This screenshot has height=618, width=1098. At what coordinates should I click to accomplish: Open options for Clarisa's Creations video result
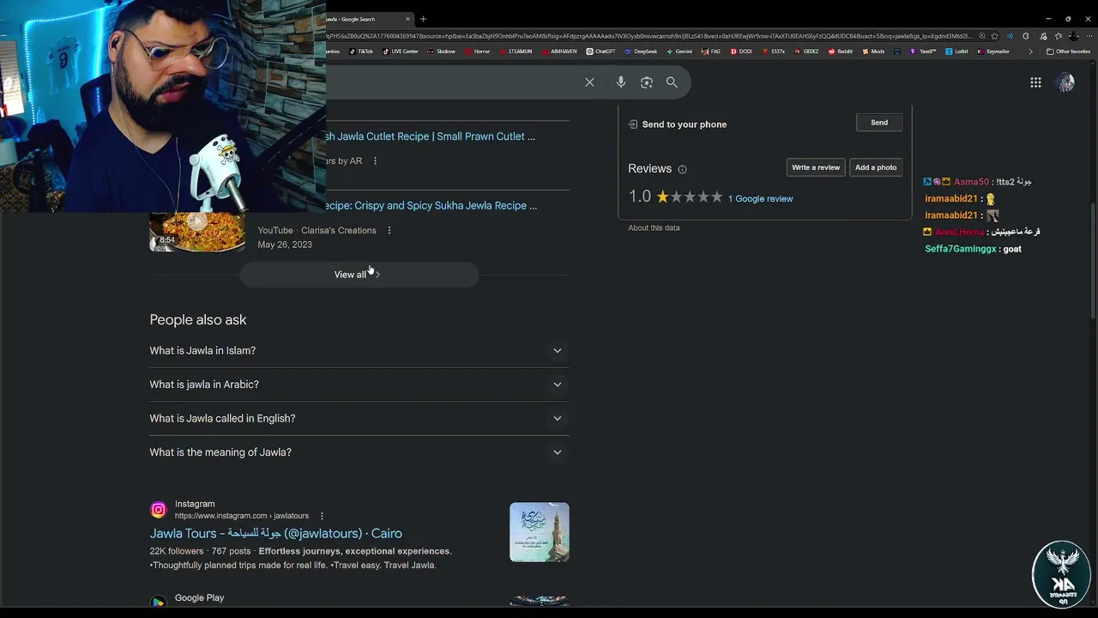[389, 230]
